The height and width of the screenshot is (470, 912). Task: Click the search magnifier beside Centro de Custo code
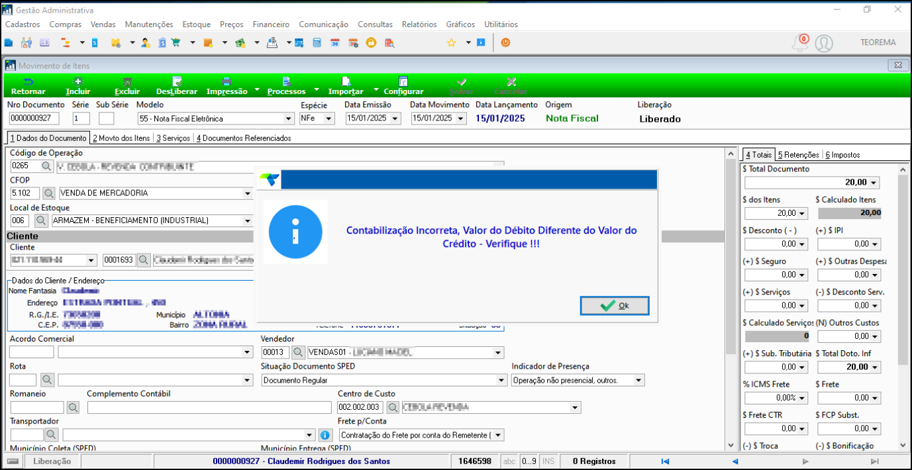(x=392, y=407)
